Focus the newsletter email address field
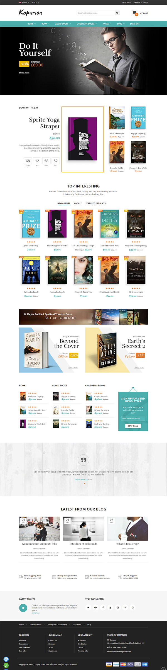Viewport: 167px width, 670px height. pyautogui.click(x=133, y=418)
